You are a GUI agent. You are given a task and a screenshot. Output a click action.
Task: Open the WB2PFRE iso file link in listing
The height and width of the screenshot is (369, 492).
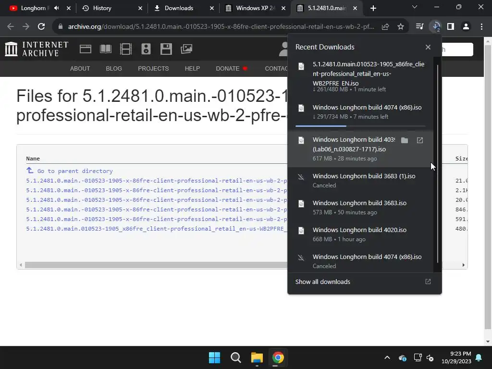tap(156, 229)
